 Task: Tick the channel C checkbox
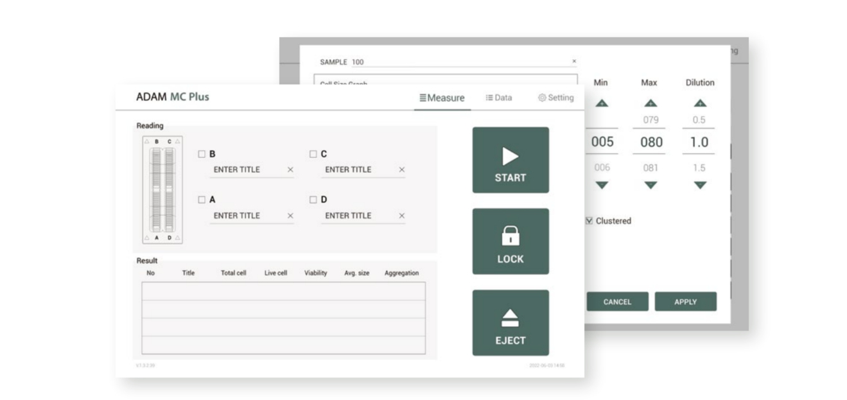point(313,154)
